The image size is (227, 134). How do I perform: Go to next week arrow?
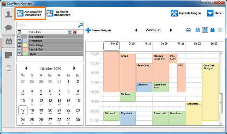pos(171,30)
